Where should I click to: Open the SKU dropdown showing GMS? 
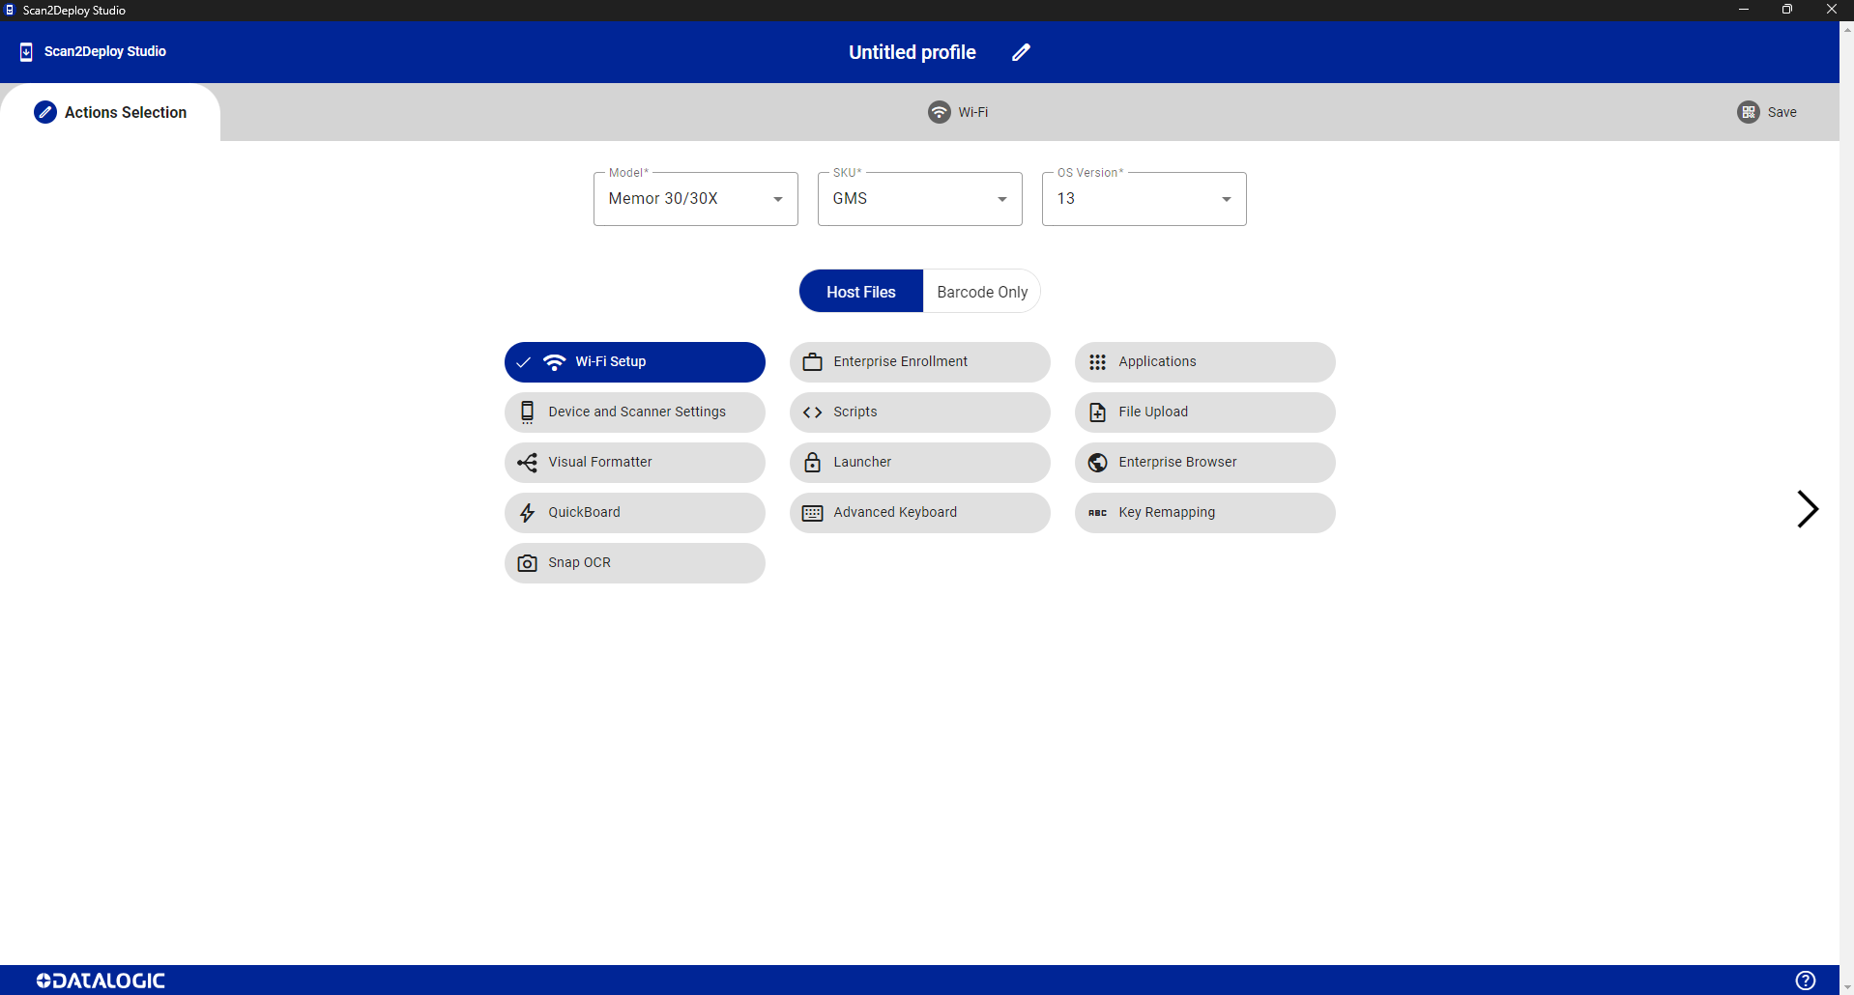click(919, 199)
